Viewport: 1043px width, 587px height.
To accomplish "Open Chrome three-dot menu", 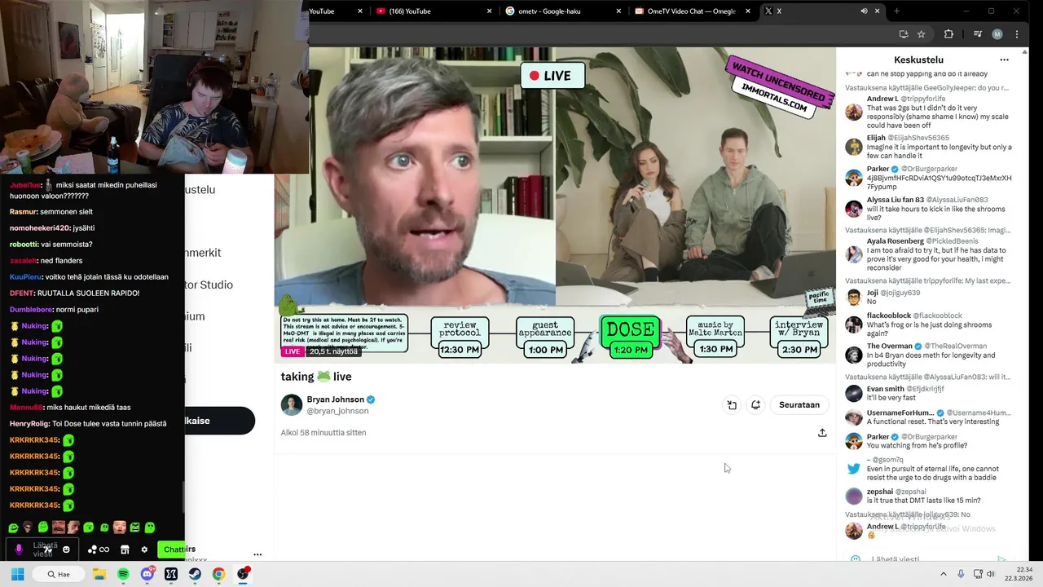I will click(x=1017, y=34).
